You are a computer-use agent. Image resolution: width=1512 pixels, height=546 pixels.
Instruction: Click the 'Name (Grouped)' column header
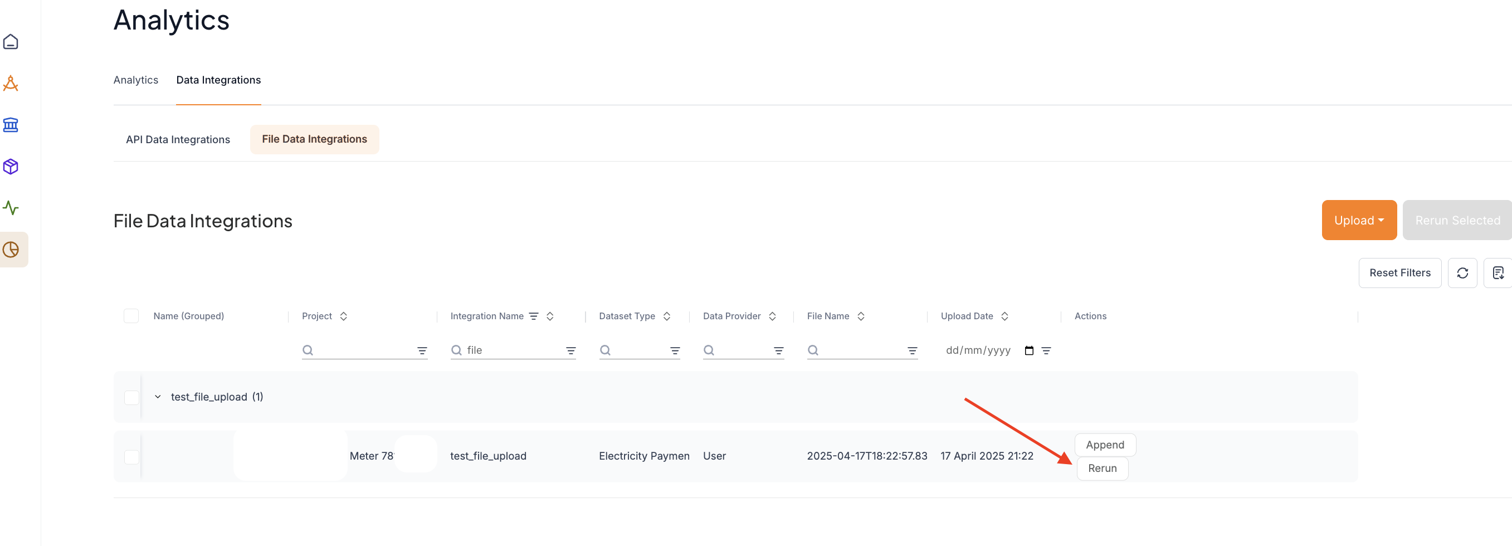(x=188, y=316)
